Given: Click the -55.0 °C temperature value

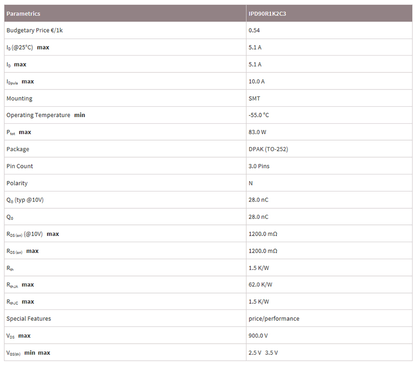Looking at the screenshot, I should tap(259, 115).
